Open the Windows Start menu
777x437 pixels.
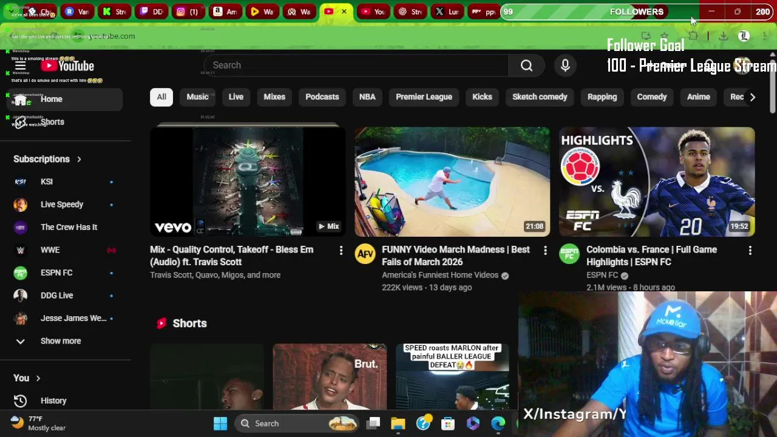tap(220, 424)
